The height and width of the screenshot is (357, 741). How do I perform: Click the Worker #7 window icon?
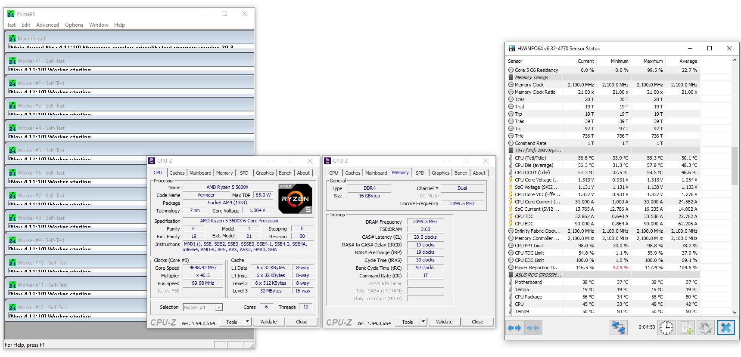[12, 195]
